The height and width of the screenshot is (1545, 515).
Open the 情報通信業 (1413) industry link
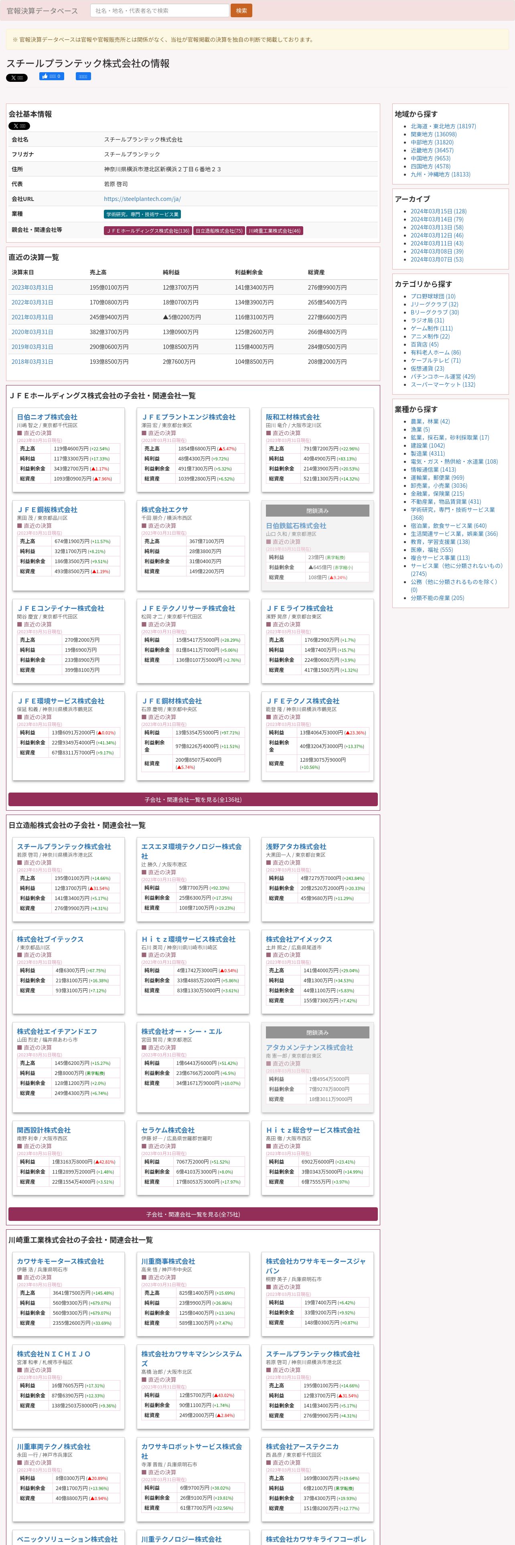coord(434,470)
